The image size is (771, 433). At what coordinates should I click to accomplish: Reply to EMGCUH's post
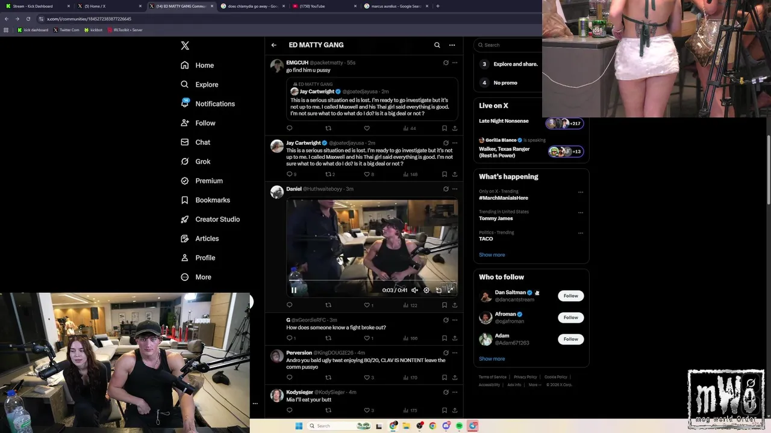(289, 128)
